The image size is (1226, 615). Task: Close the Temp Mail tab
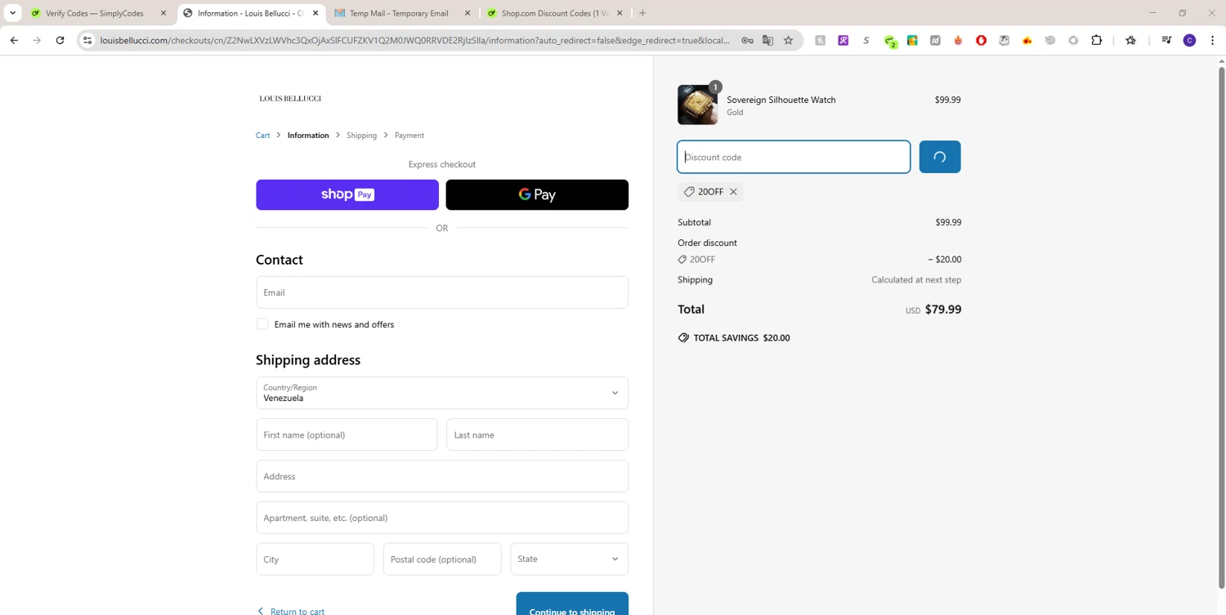[x=468, y=13]
